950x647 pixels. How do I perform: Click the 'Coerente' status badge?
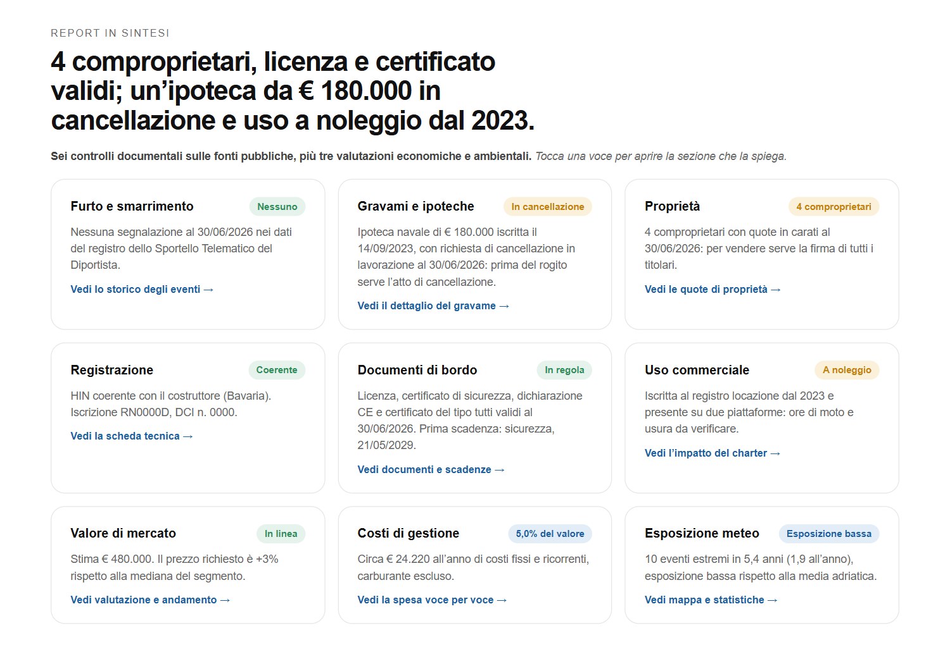tap(277, 370)
